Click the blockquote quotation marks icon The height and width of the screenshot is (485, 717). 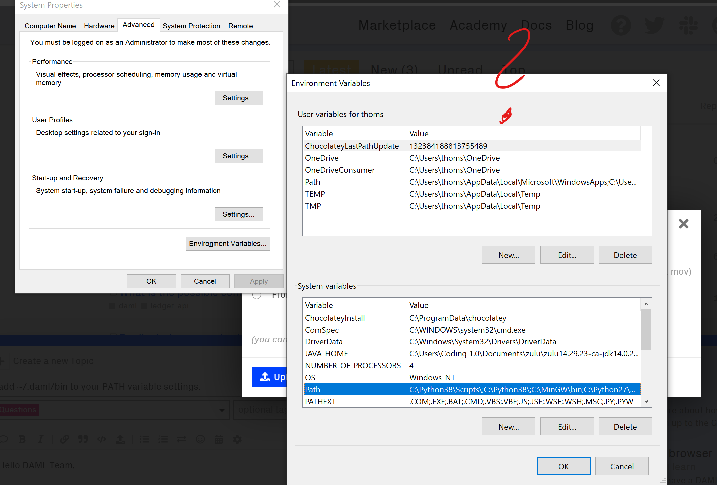pos(83,439)
